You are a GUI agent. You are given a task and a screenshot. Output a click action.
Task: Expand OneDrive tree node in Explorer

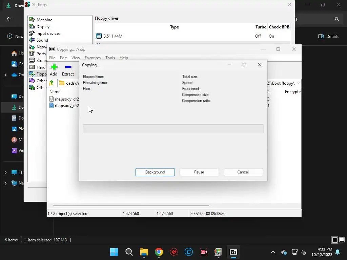[5, 75]
